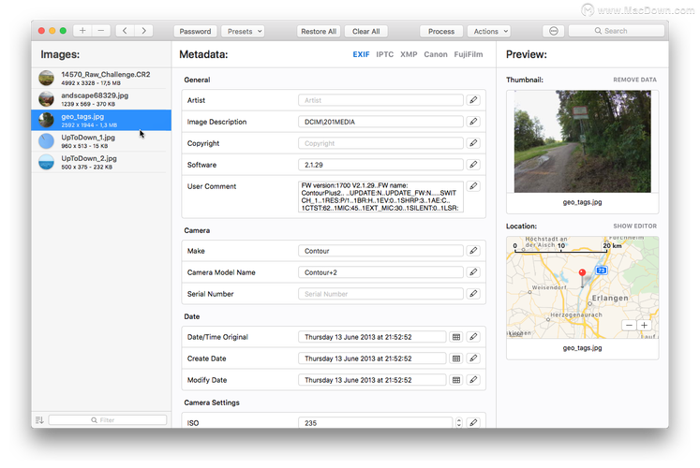This screenshot has height=468, width=700.
Task: Select geo_tags.jpg in image list
Action: click(101, 120)
